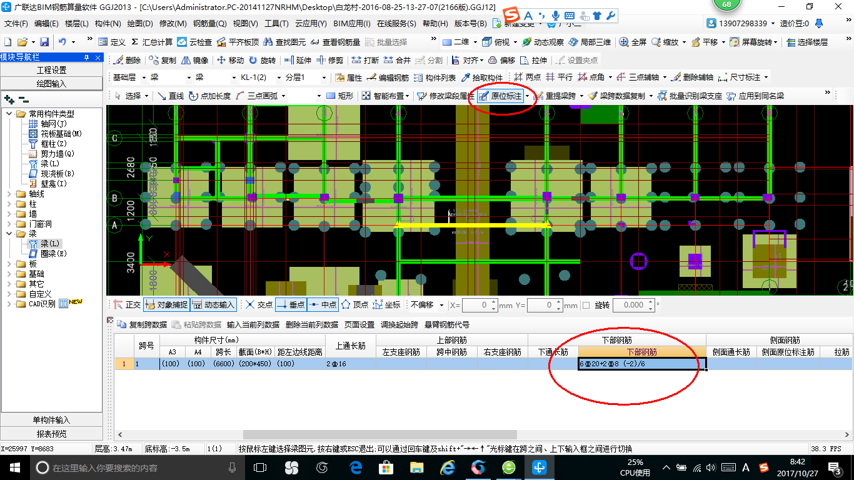This screenshot has width=854, height=480.
Task: Click 局部三维 partial 3D view
Action: tap(590, 42)
